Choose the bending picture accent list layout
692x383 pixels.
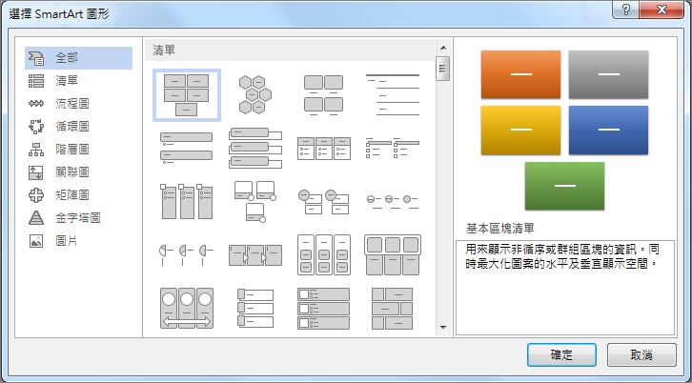coord(255,202)
